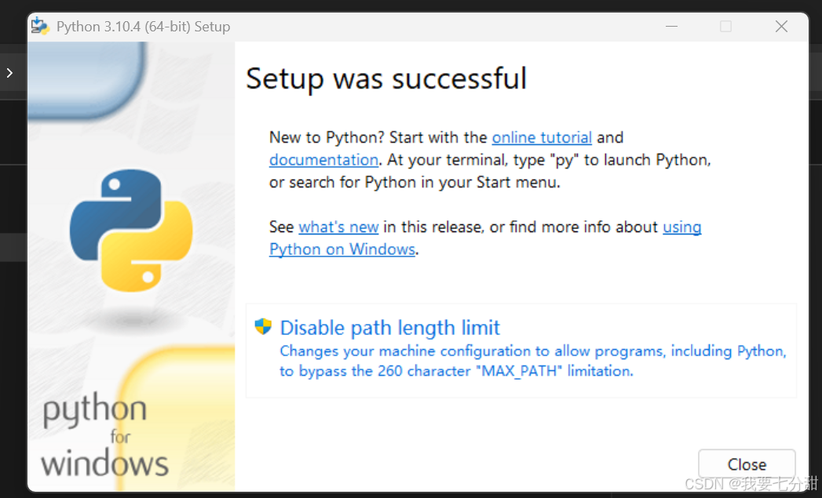
Task: Open the documentation link
Action: [x=323, y=160]
